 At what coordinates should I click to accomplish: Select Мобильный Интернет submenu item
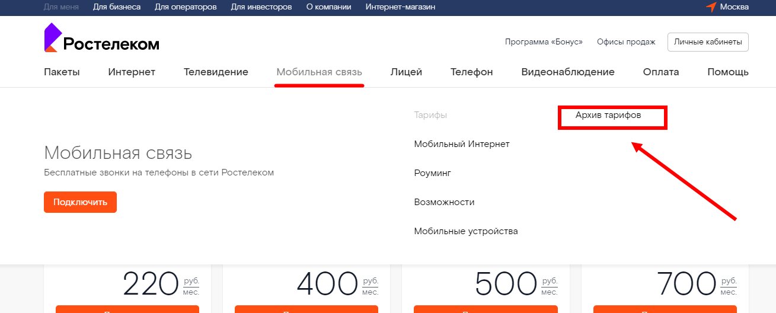(461, 144)
